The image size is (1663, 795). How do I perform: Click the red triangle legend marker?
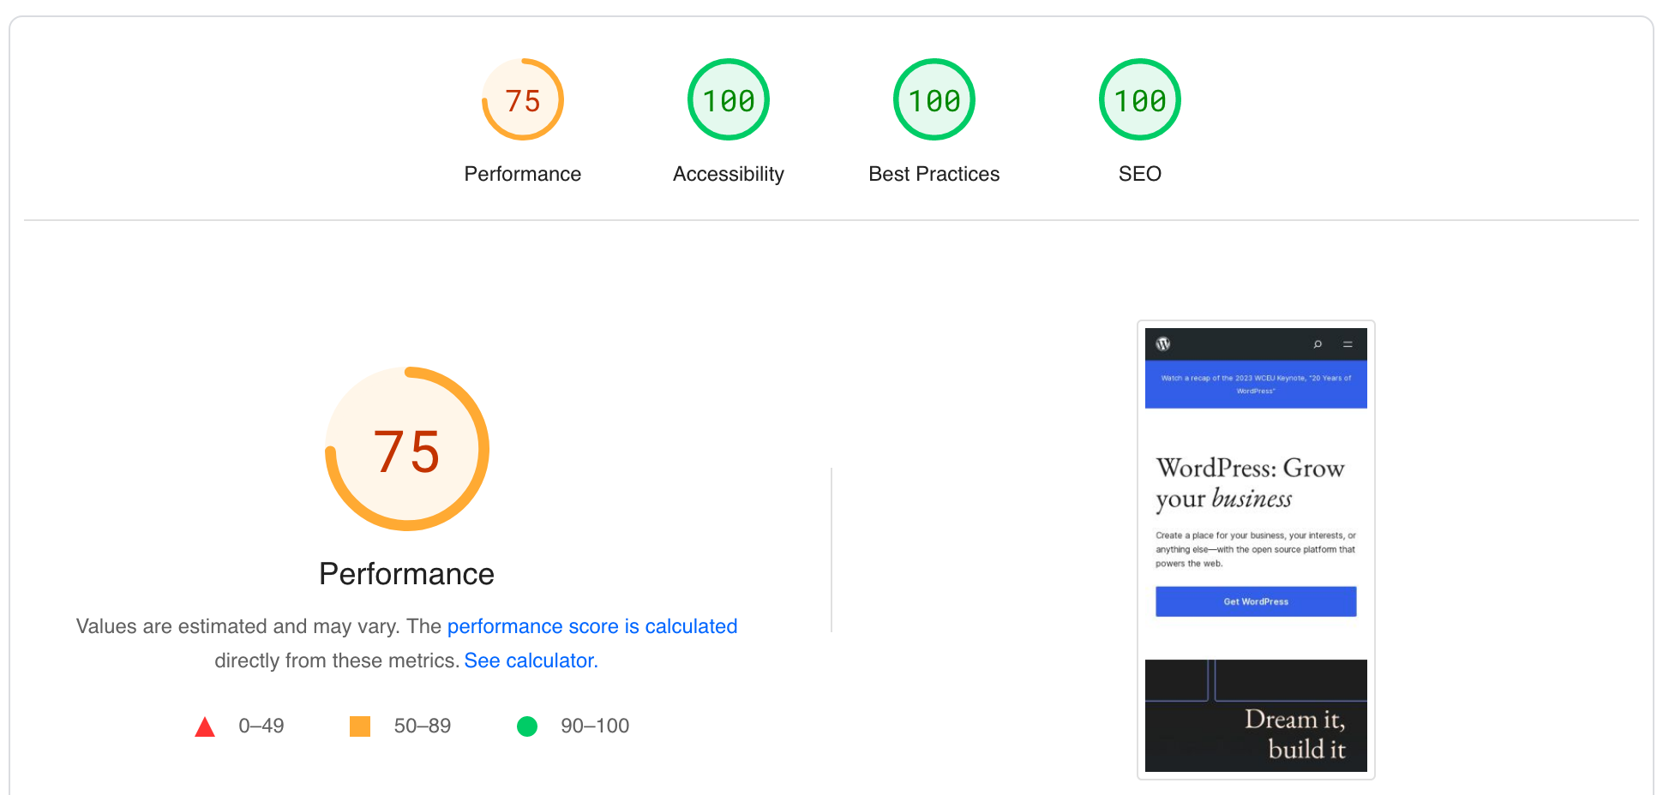[206, 726]
